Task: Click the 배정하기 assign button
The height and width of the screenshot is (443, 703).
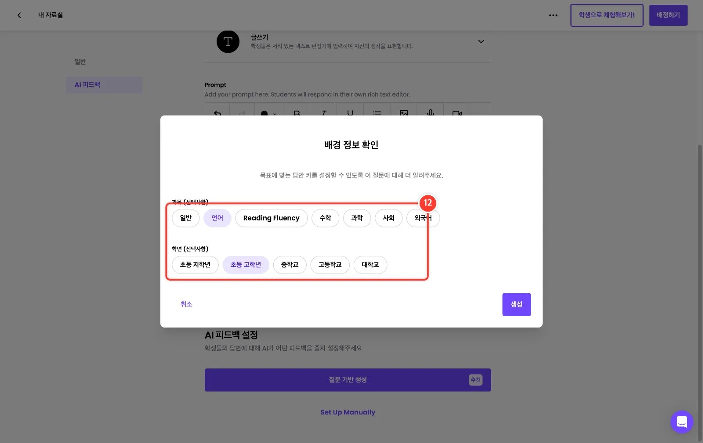Action: pyautogui.click(x=668, y=15)
